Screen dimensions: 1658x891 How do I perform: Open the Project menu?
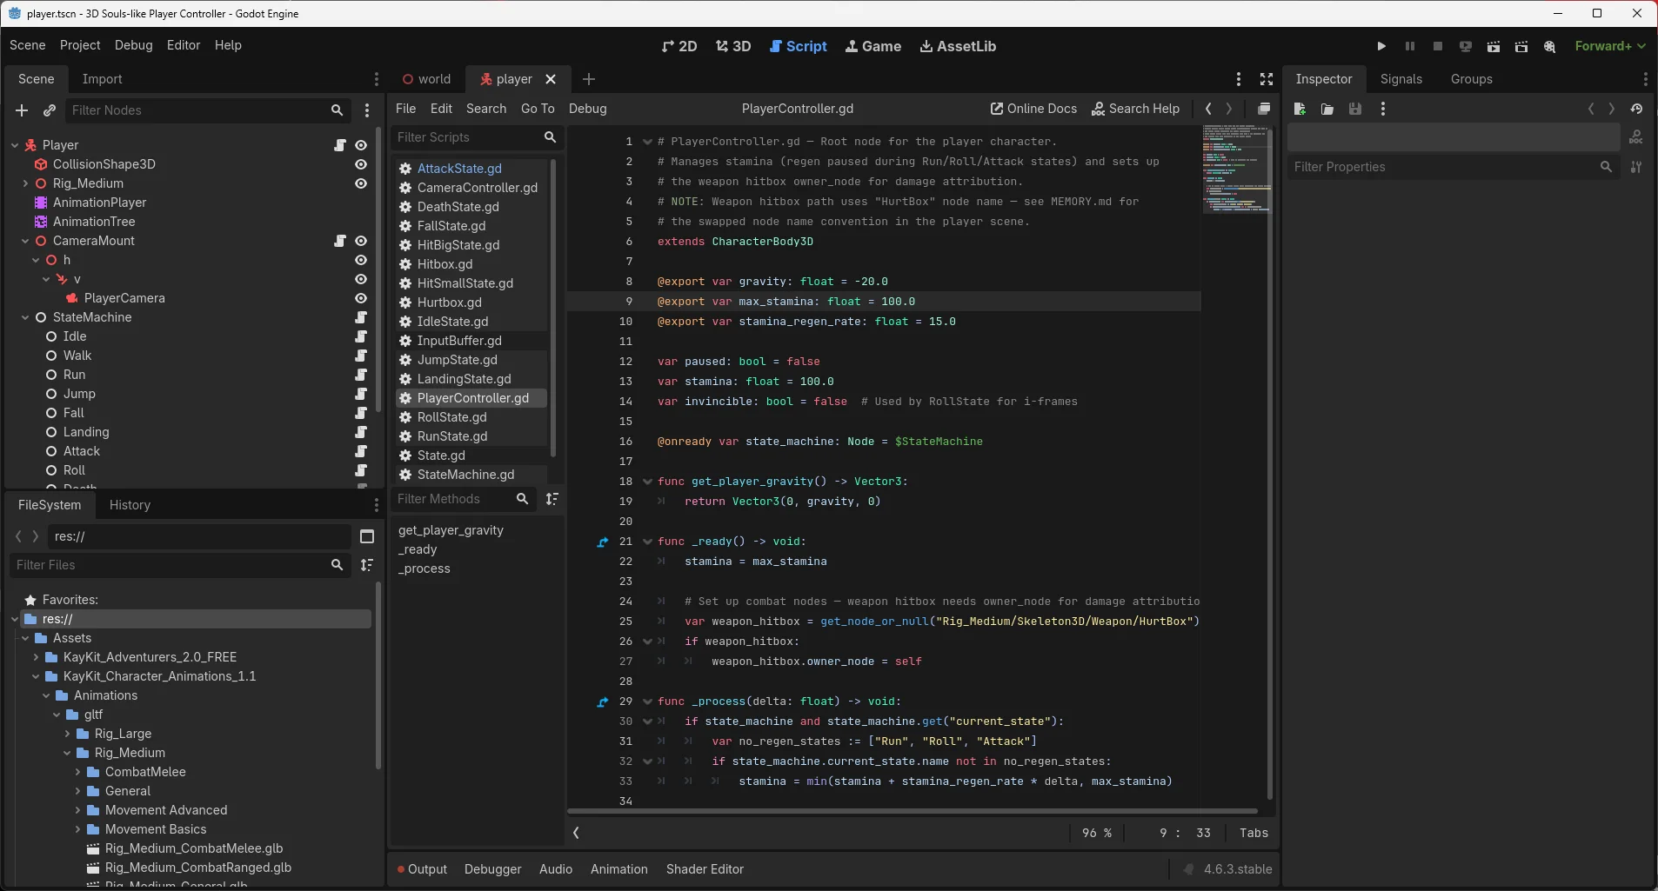tap(80, 45)
